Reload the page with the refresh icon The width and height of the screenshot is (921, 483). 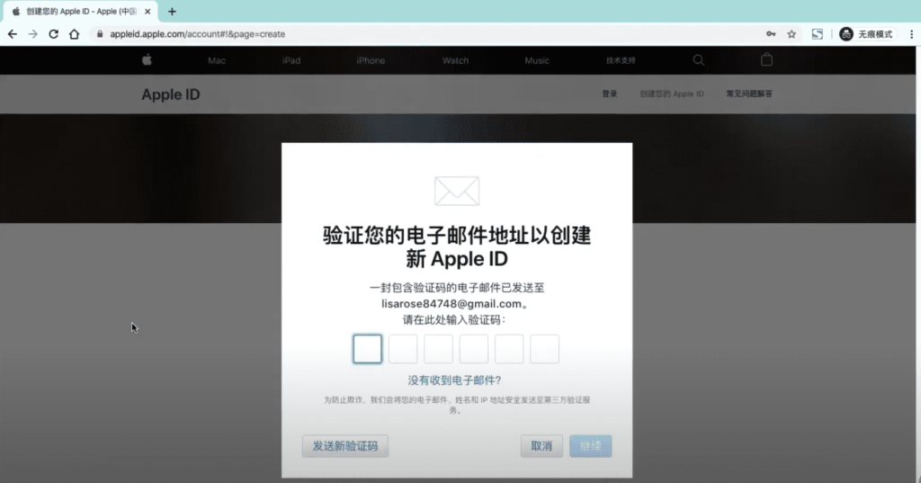tap(53, 34)
